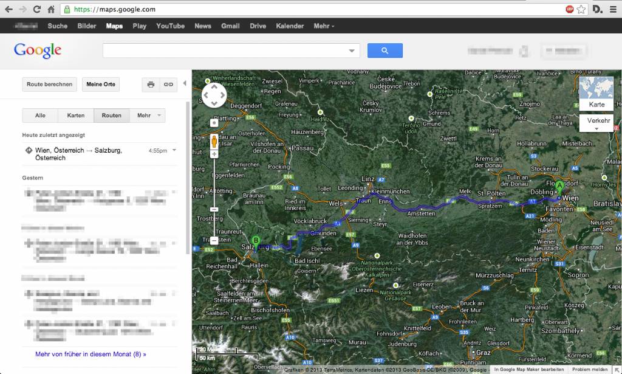Click the link share icon
Viewport: 622px width, 374px height.
[168, 85]
